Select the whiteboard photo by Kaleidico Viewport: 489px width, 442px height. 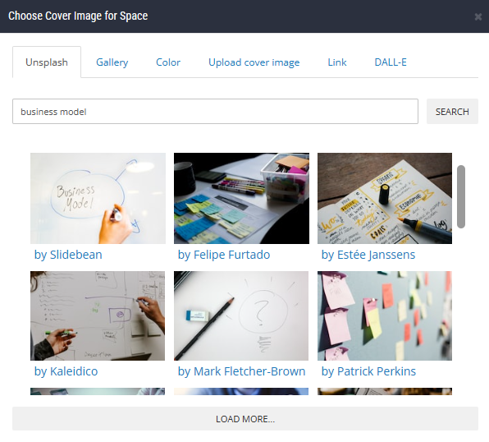[x=98, y=315]
